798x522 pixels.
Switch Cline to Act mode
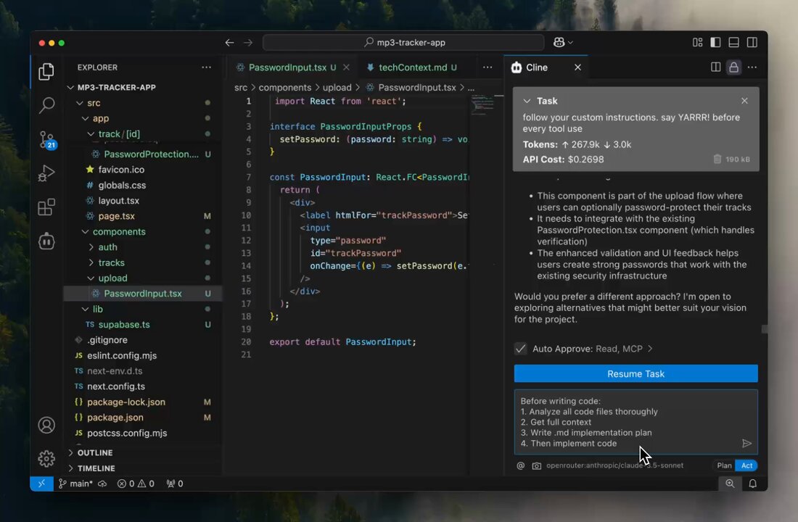pyautogui.click(x=746, y=465)
